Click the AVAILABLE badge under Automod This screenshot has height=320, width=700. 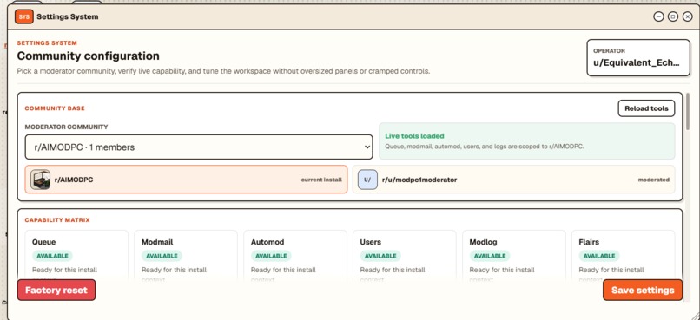click(271, 256)
